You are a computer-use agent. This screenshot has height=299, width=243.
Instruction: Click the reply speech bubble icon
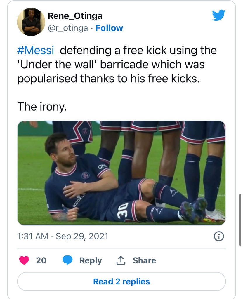pos(68,260)
